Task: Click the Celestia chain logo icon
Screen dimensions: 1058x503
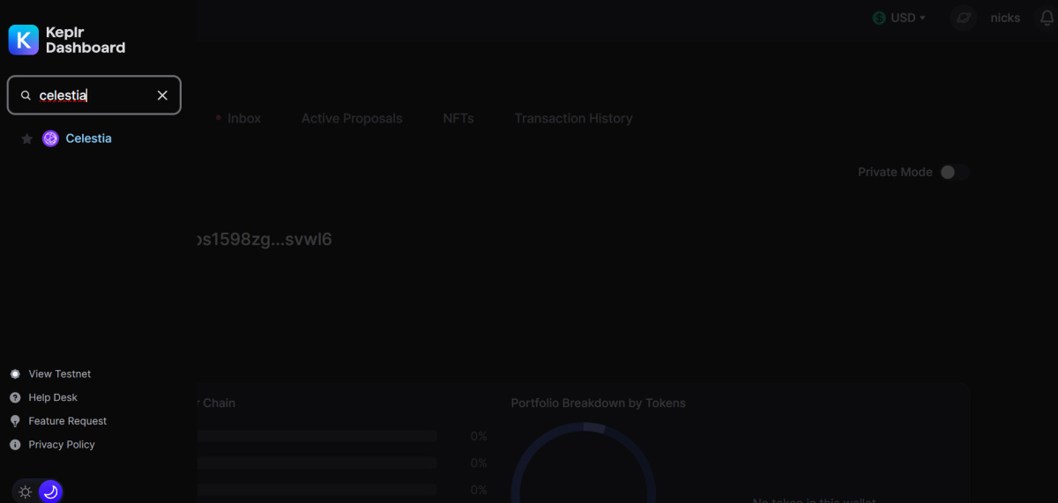Action: click(x=50, y=138)
